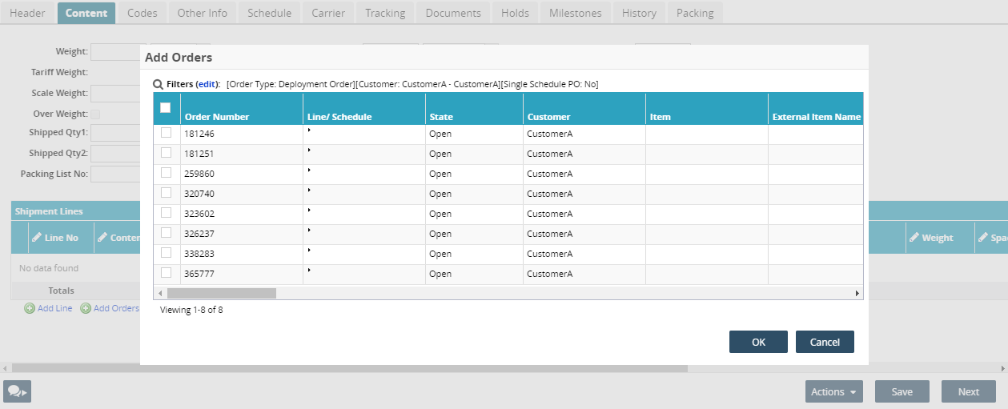The width and height of the screenshot is (1008, 409).
Task: Open the Other Info tab
Action: (202, 13)
